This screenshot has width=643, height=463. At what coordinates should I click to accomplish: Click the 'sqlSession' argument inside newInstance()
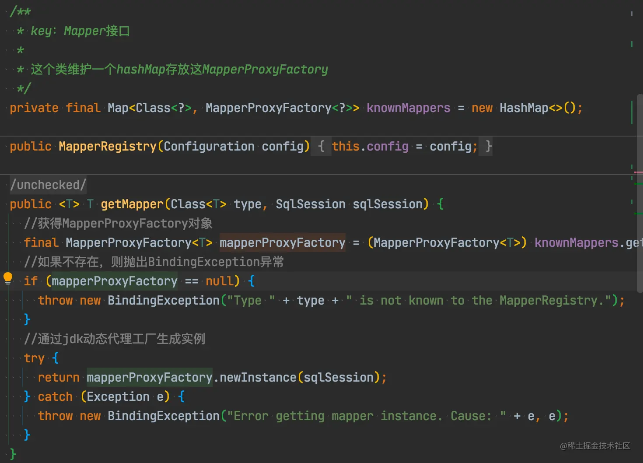[339, 377]
